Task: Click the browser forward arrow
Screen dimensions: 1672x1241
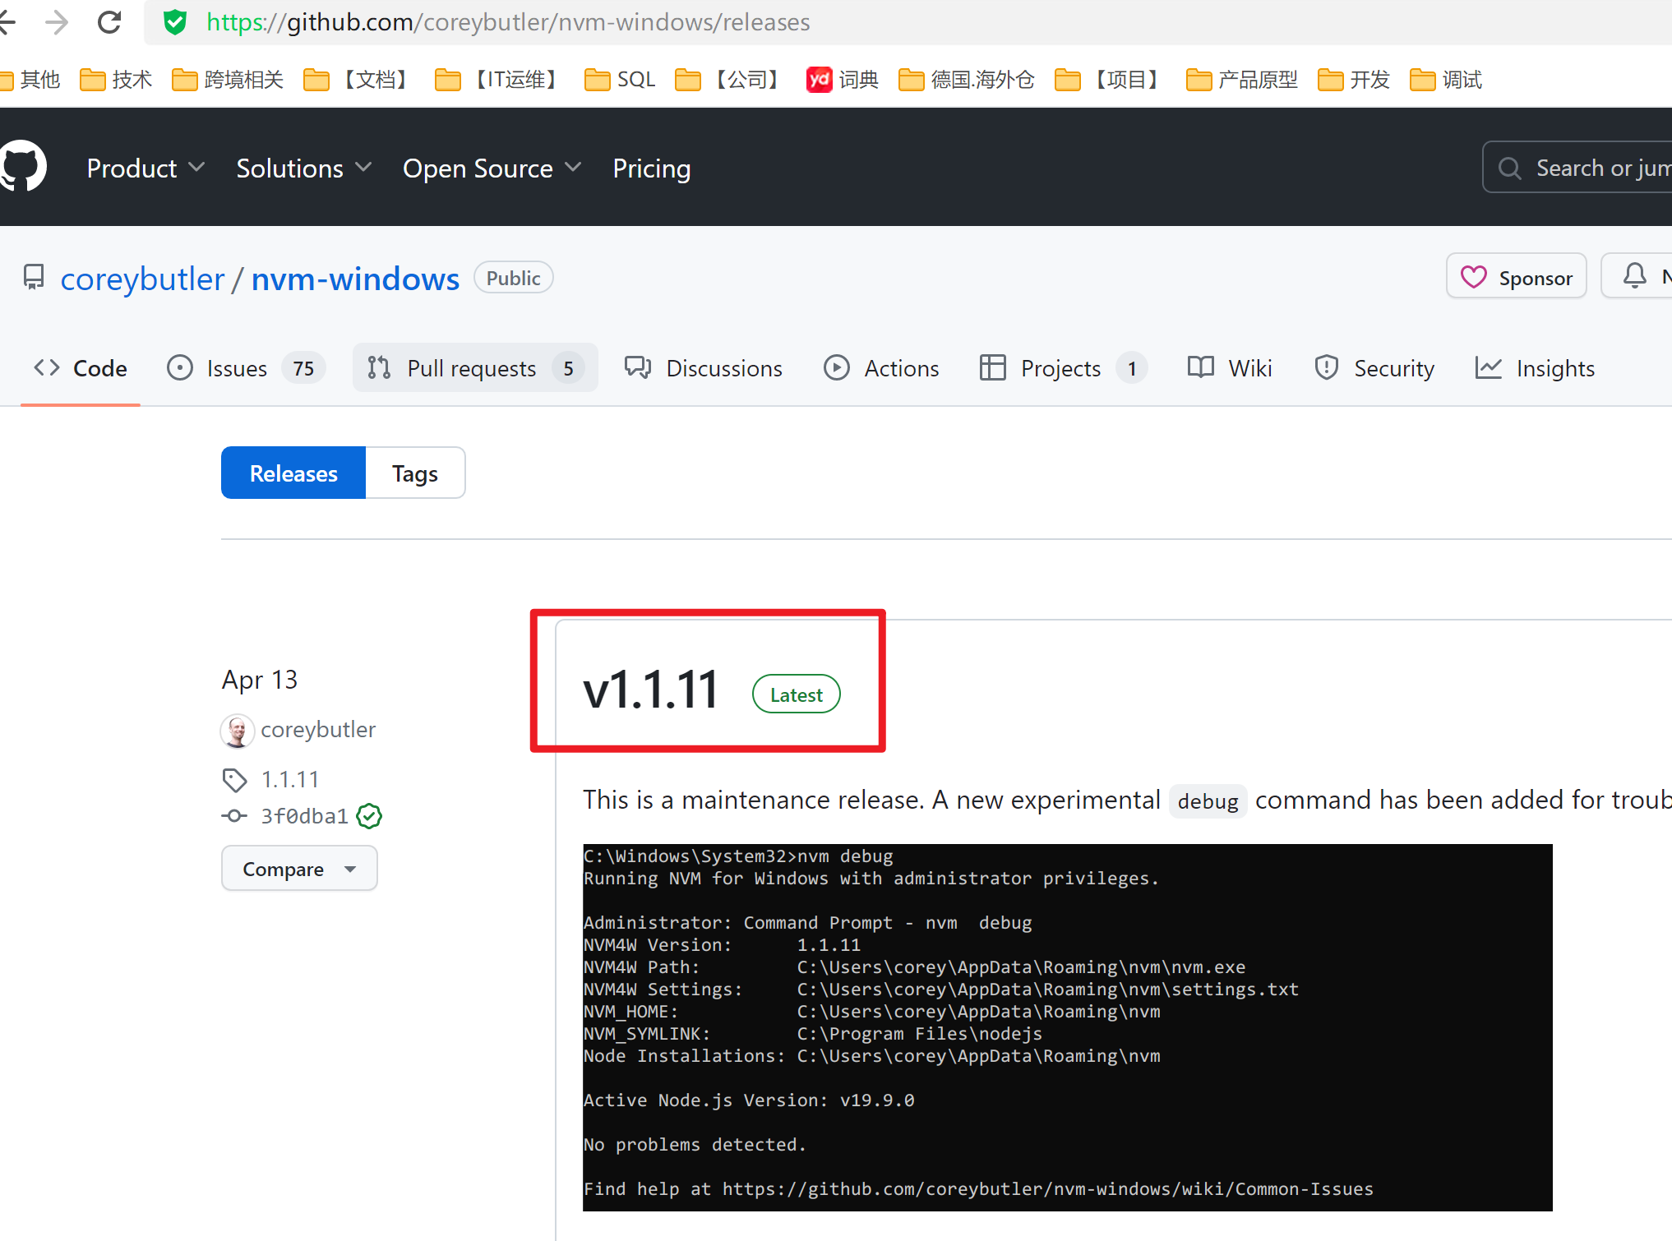Action: point(57,22)
